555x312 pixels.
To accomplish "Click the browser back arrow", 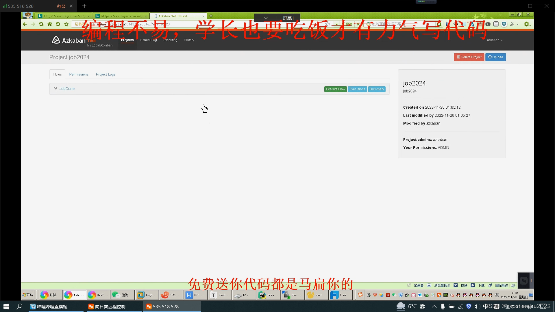I will pyautogui.click(x=25, y=24).
